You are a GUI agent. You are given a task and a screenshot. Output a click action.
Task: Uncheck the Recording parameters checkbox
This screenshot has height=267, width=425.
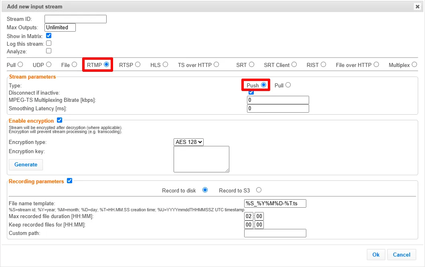[70, 181]
